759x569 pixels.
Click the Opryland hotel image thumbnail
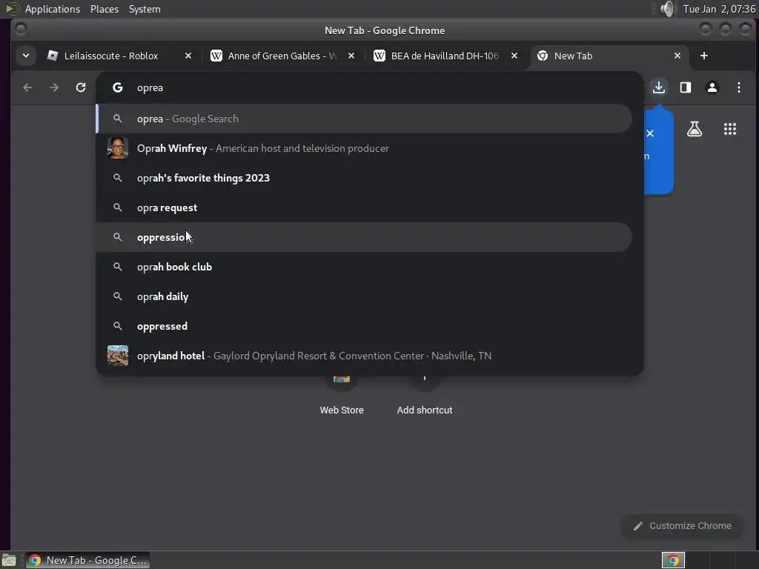(118, 356)
